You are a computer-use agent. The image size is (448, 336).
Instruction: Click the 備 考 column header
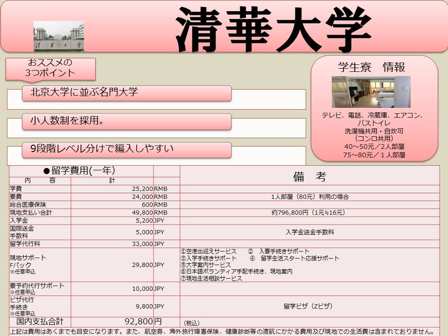(x=310, y=176)
